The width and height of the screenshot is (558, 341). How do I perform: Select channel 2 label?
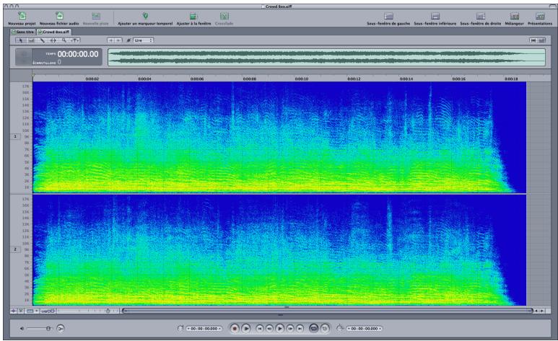(x=15, y=249)
